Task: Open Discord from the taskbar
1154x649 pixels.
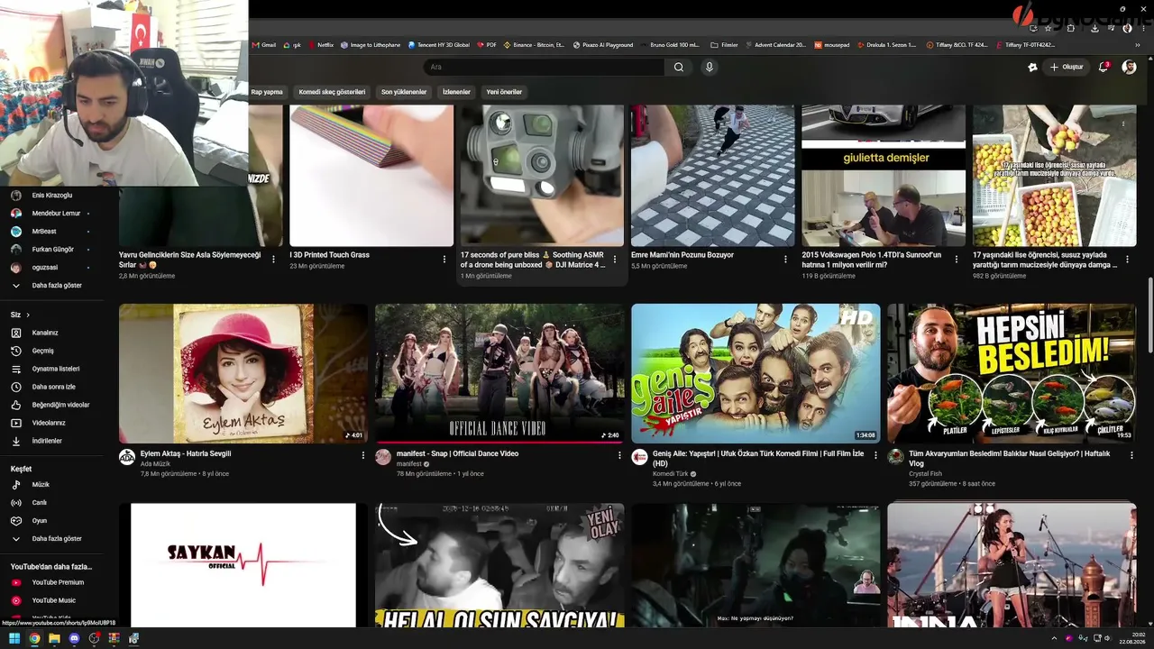Action: [74, 638]
